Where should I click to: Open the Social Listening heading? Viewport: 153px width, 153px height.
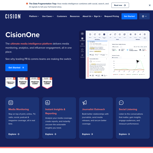coord(128,109)
